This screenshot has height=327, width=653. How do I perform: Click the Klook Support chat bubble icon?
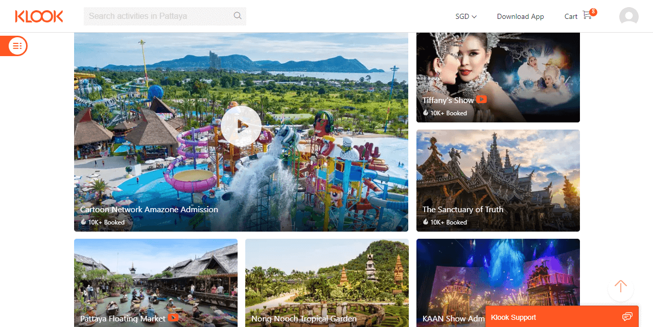tap(627, 317)
